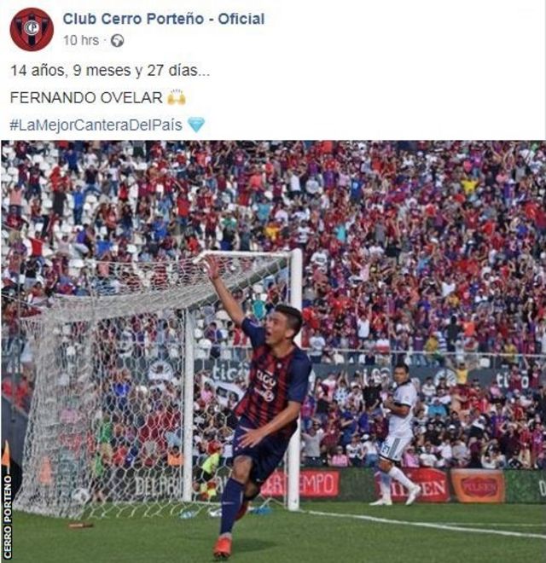Viewport: 546px width, 563px height.
Task: Click the Club Cerro Porteño - Oficial page name
Action: 164,19
